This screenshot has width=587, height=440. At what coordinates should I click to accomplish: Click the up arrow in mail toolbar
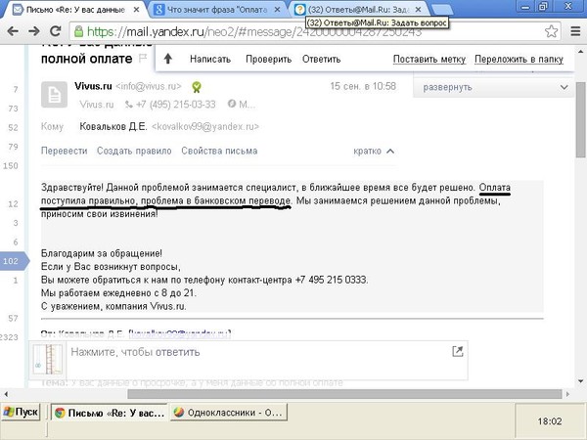(168, 59)
